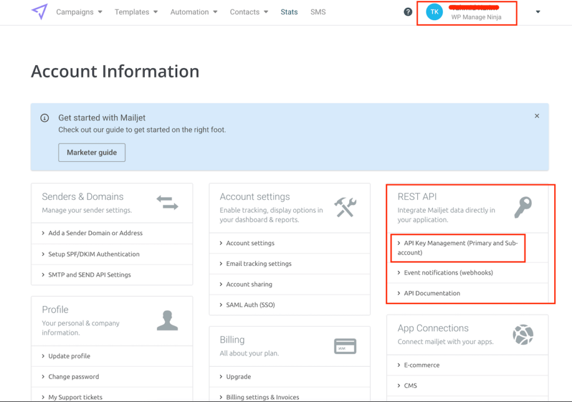Click the Marketer guide button
The width and height of the screenshot is (572, 402).
click(x=92, y=152)
